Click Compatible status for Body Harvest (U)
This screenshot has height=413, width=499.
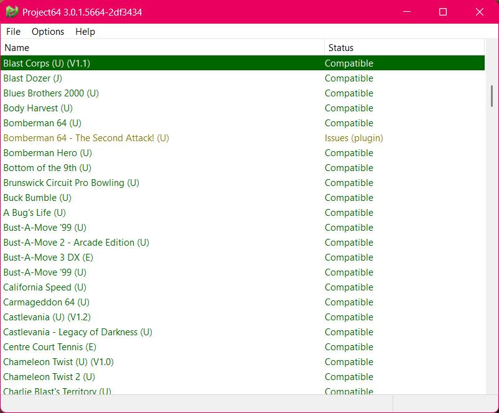pyautogui.click(x=349, y=108)
